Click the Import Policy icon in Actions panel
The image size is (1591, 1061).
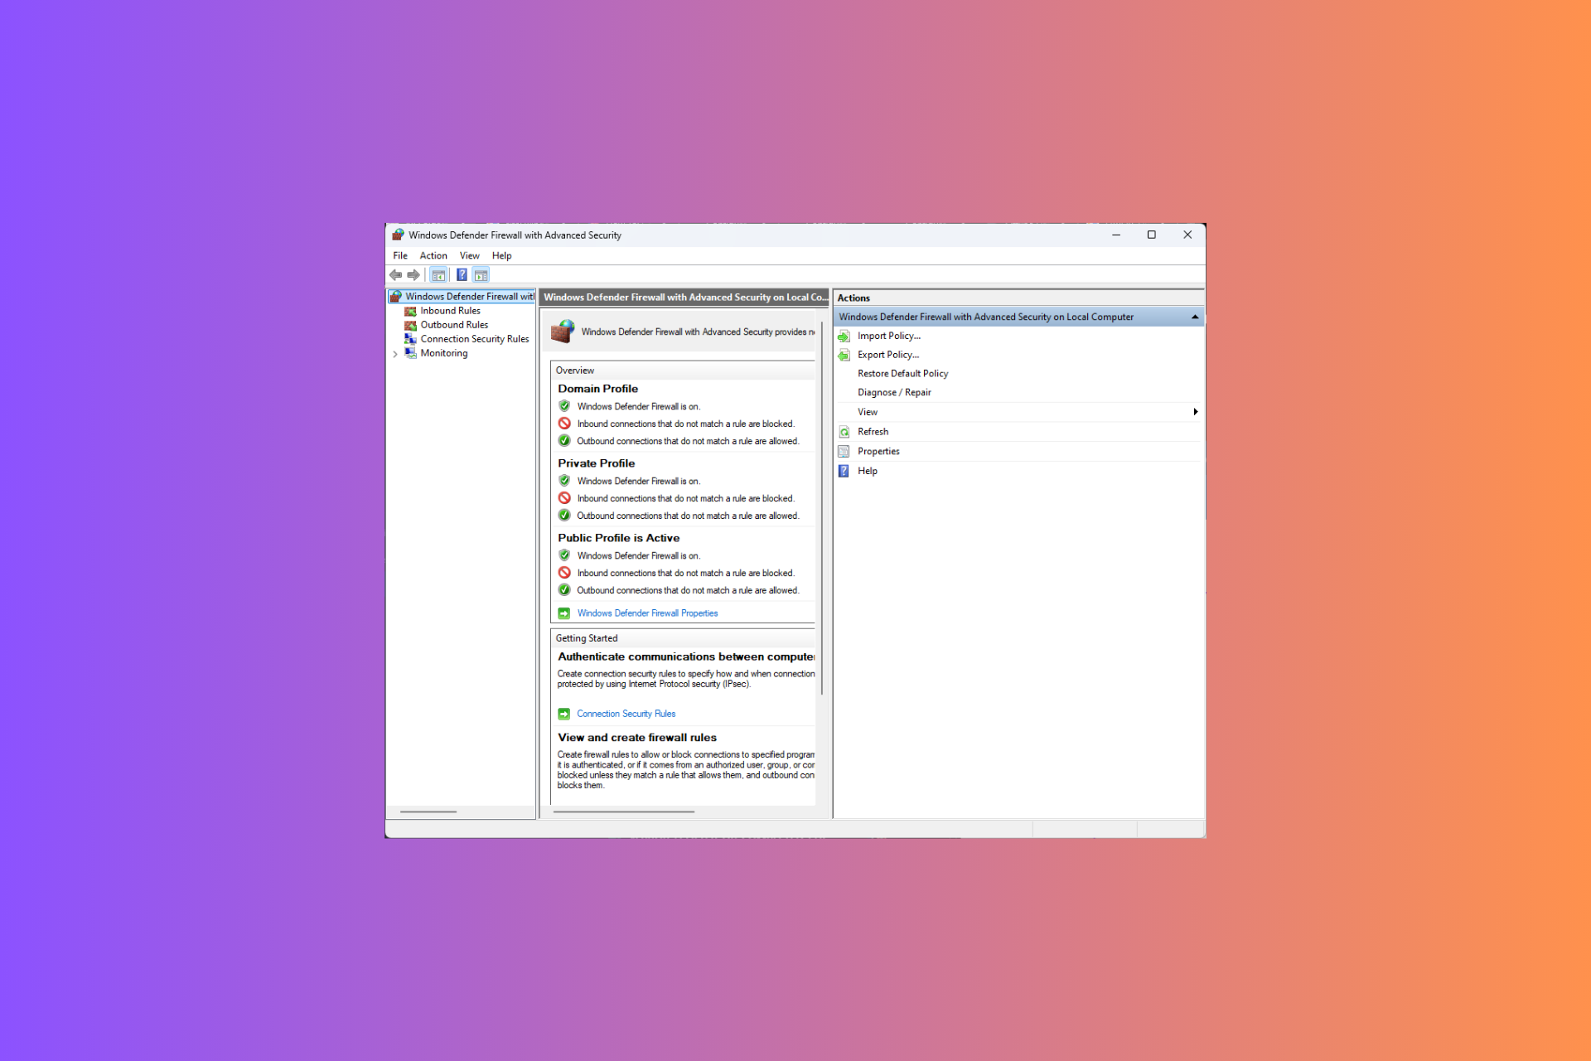click(x=845, y=335)
